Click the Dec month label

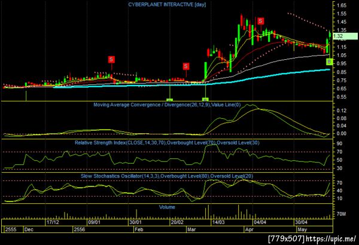click(x=29, y=229)
